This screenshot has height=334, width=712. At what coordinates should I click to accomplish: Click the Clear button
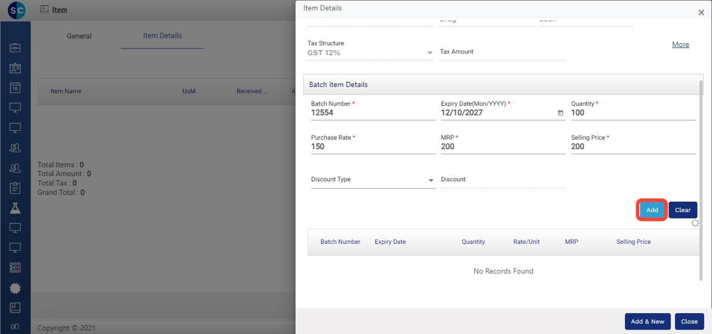[683, 210]
